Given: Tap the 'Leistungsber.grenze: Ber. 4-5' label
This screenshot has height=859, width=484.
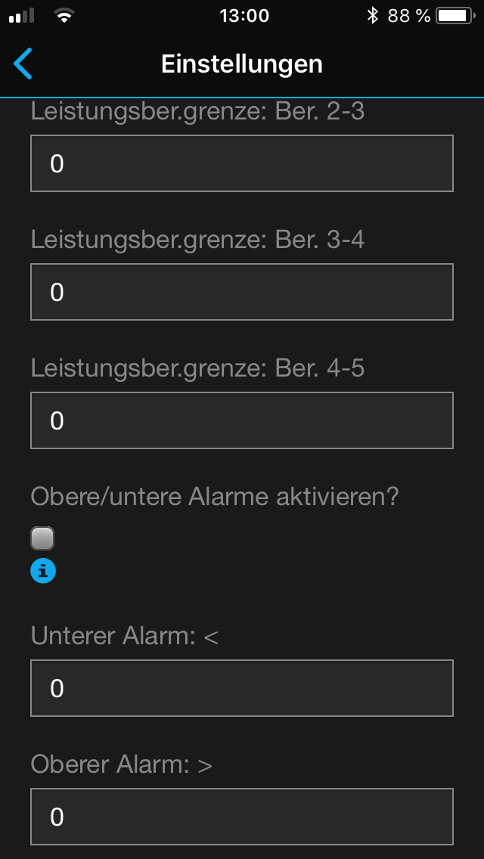Looking at the screenshot, I should [197, 368].
